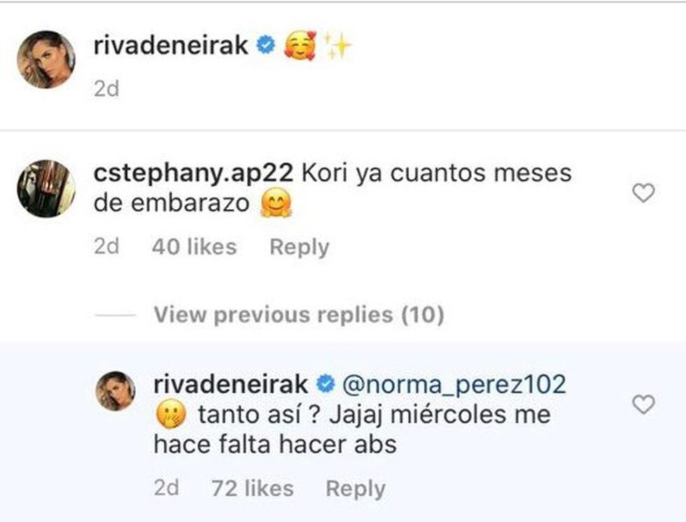The image size is (686, 522).
Task: Open the @norma_perez102 mention
Action: (x=454, y=384)
